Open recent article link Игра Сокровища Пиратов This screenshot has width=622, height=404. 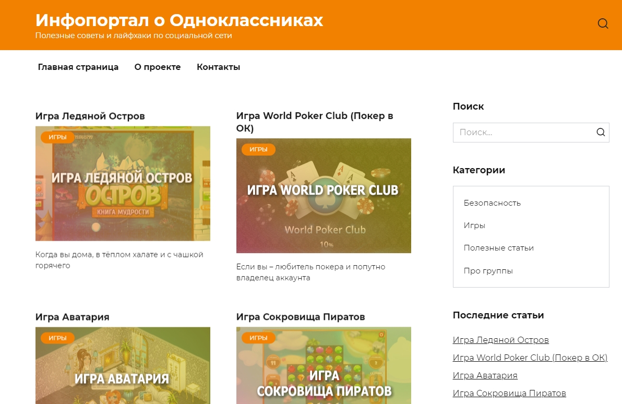(509, 393)
